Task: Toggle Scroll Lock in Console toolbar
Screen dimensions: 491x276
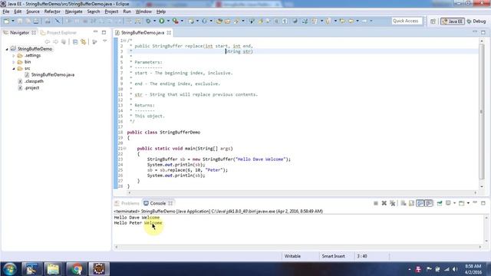Action: [412, 203]
